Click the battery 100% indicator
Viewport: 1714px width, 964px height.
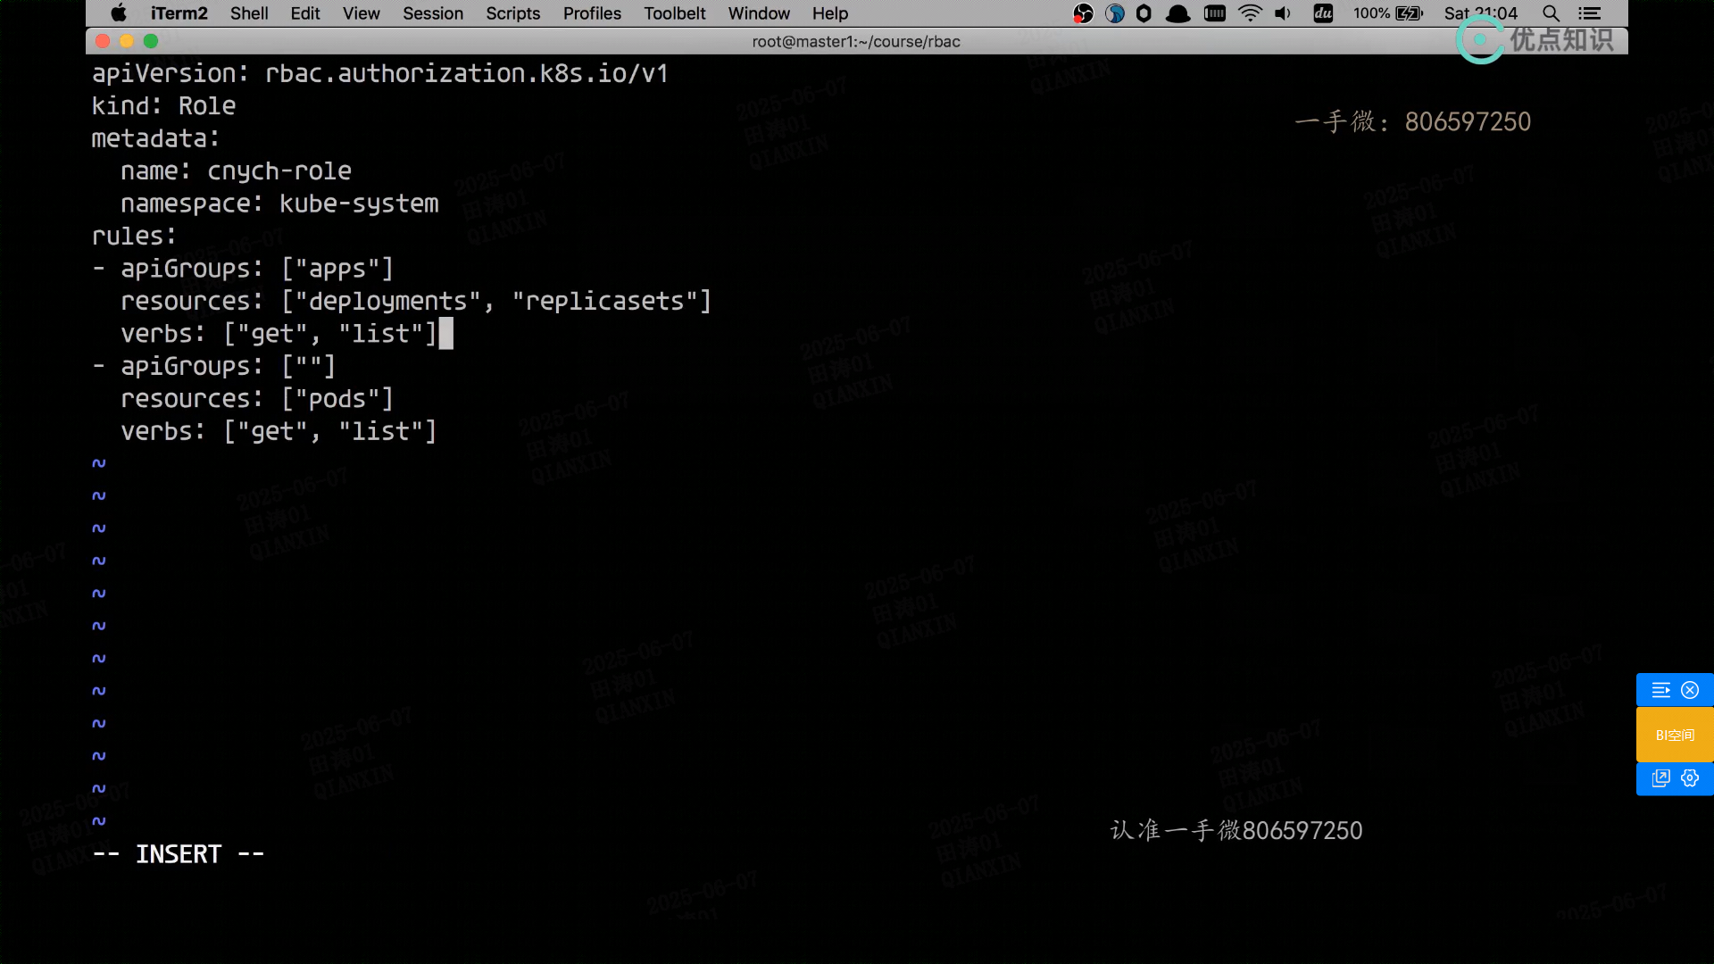pyautogui.click(x=1387, y=13)
